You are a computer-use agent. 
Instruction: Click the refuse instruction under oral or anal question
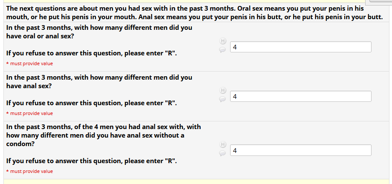(x=91, y=54)
